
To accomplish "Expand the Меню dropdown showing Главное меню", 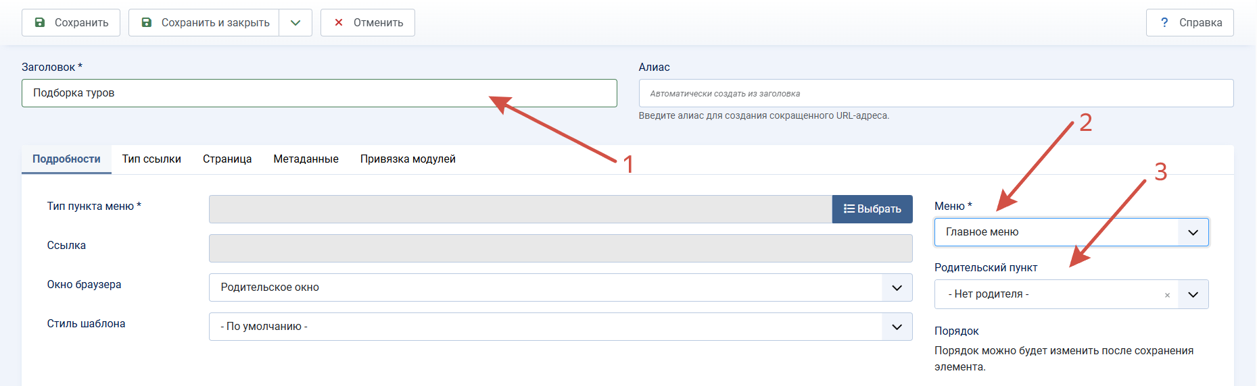I will click(x=1071, y=232).
